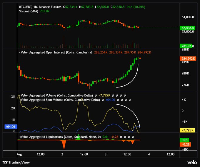This screenshot has height=167, width=200.
Task: Click the orange -0.28 liquidations axis tag
Action: coord(185,145)
